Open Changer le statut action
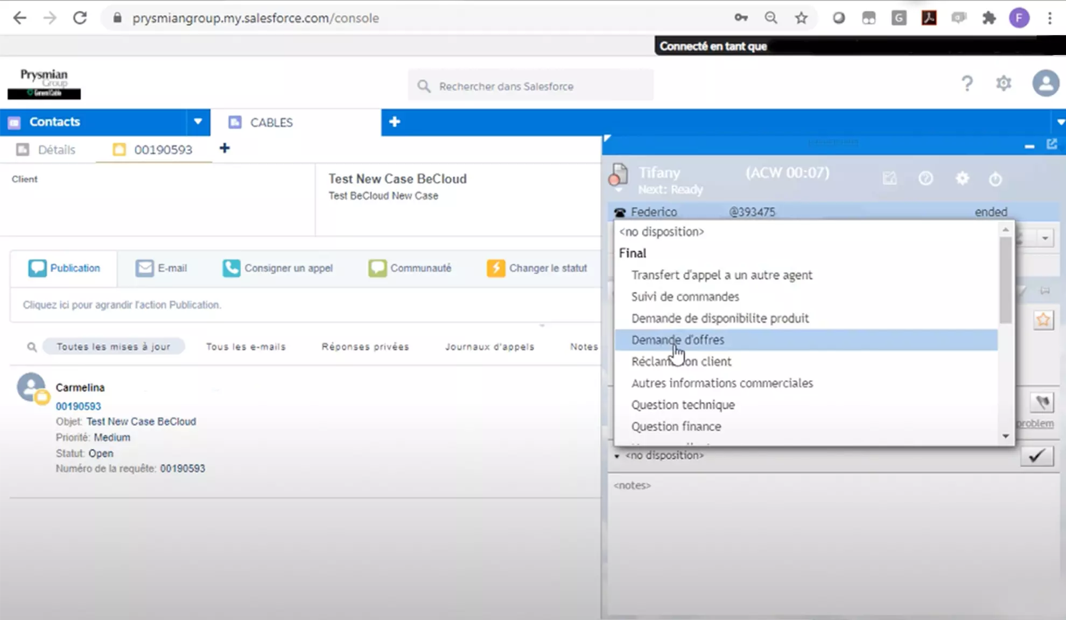This screenshot has width=1066, height=620. (537, 268)
